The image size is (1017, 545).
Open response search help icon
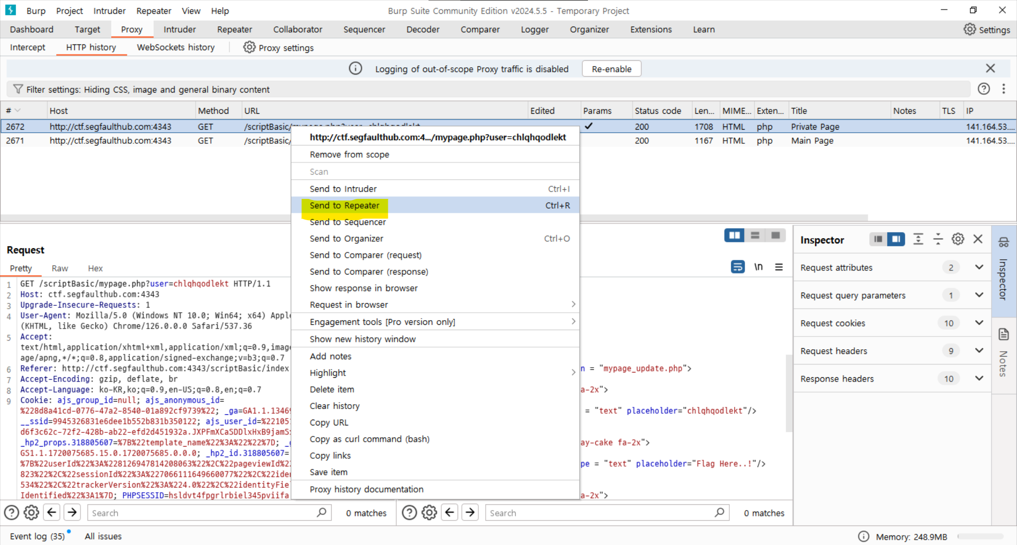[409, 512]
